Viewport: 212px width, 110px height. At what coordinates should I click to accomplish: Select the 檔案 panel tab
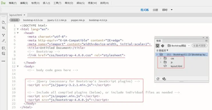point(159,41)
